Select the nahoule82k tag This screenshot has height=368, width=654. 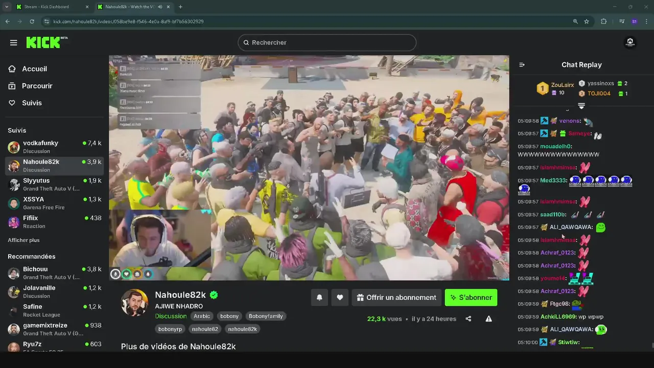click(x=242, y=329)
